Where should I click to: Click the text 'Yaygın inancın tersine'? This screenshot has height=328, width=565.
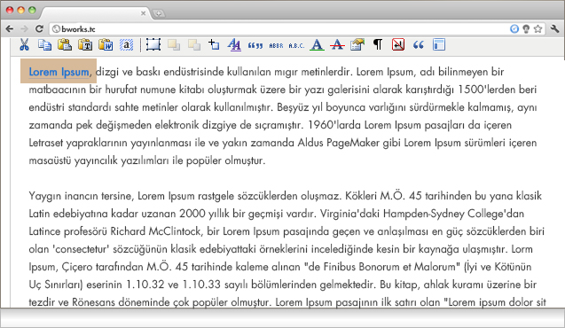click(x=82, y=196)
